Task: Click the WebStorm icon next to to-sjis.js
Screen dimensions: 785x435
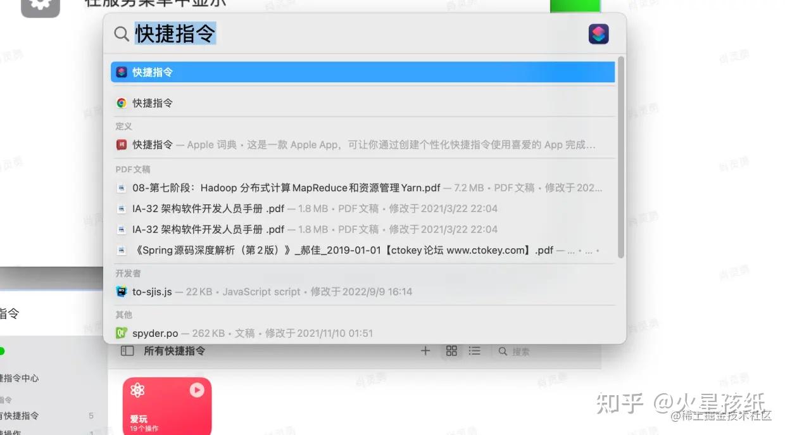Action: click(x=122, y=291)
